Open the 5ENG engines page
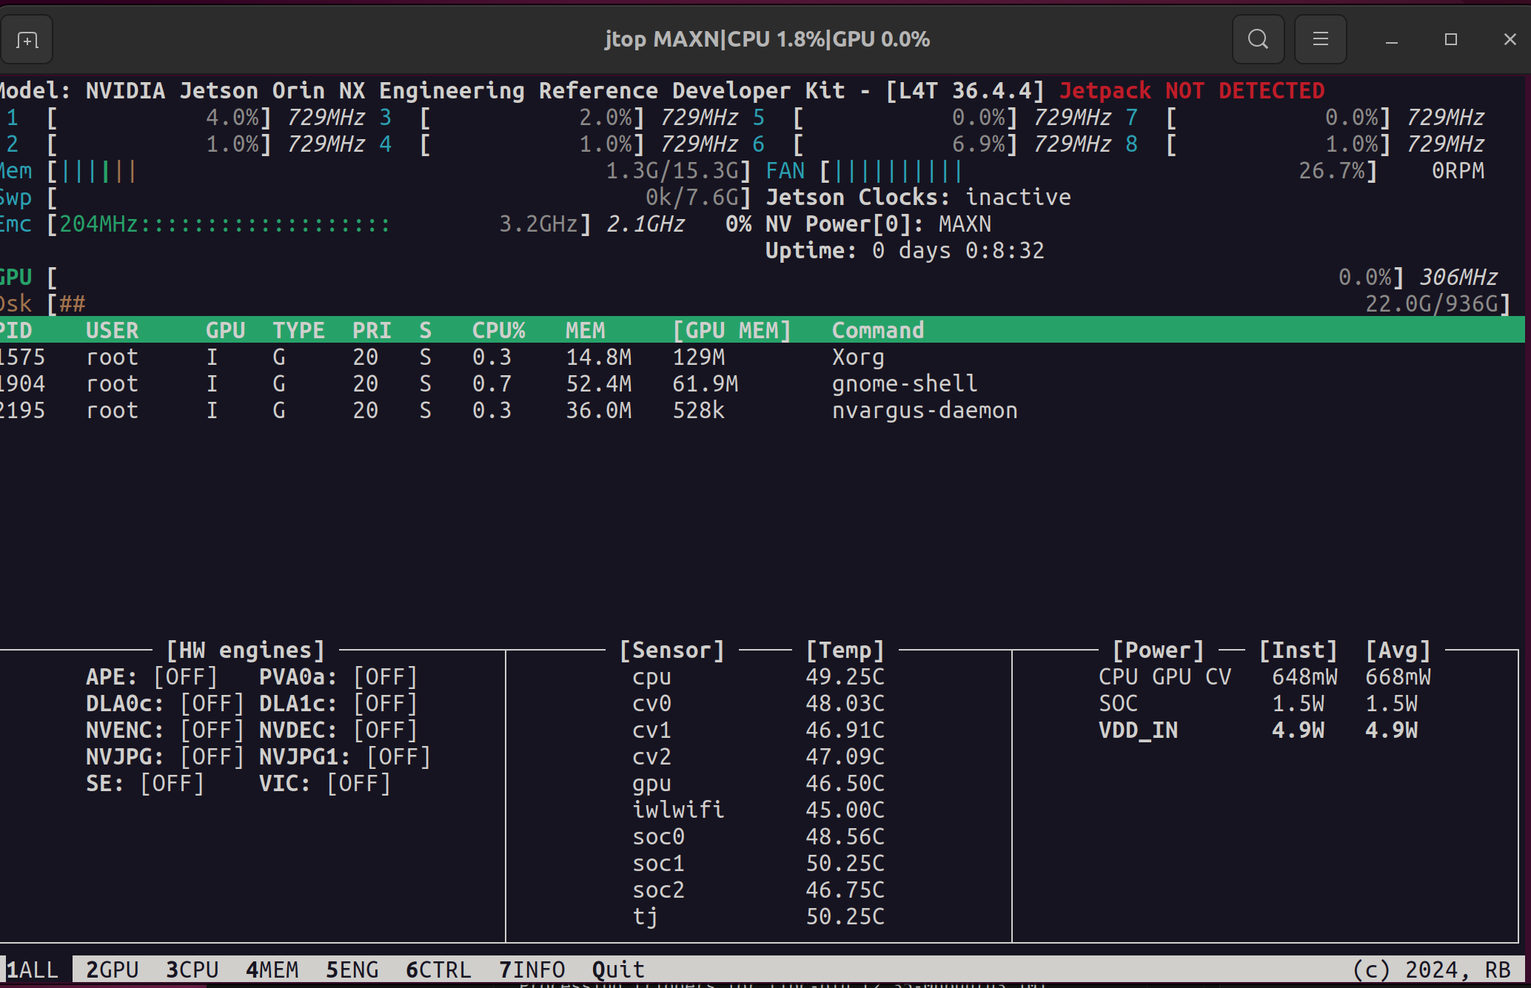 click(352, 969)
